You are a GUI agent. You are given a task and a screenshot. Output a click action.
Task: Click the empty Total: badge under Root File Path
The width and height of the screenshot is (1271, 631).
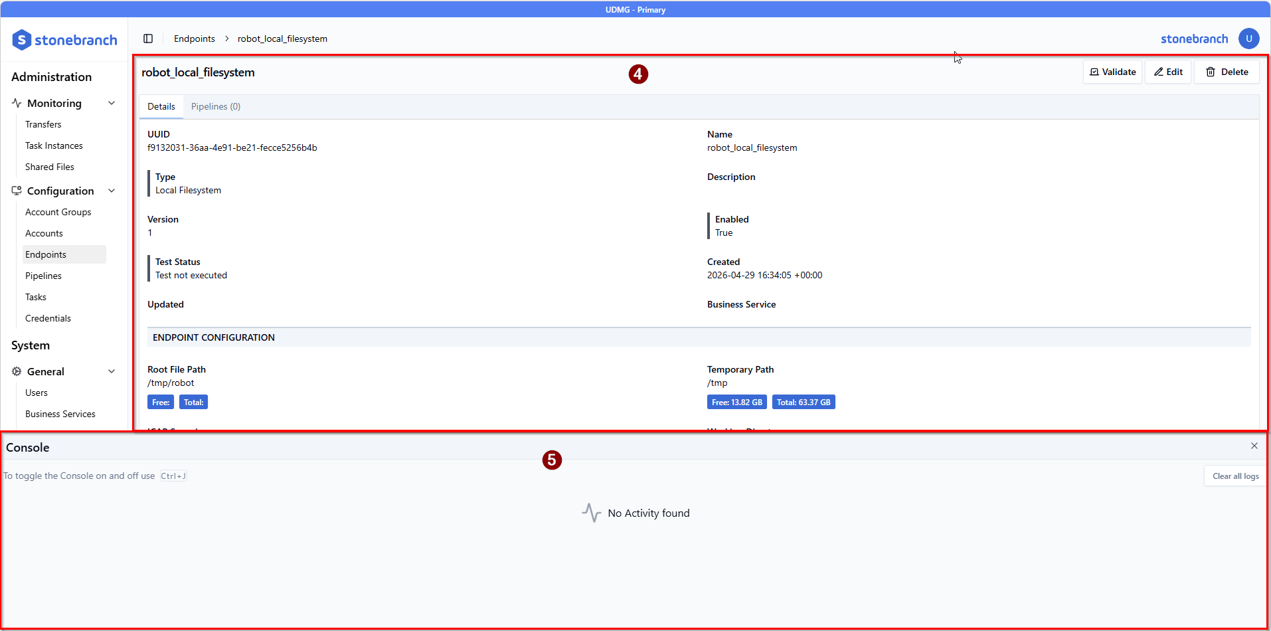pos(193,402)
